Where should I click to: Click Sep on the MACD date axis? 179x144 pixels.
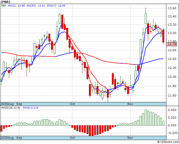(19, 138)
